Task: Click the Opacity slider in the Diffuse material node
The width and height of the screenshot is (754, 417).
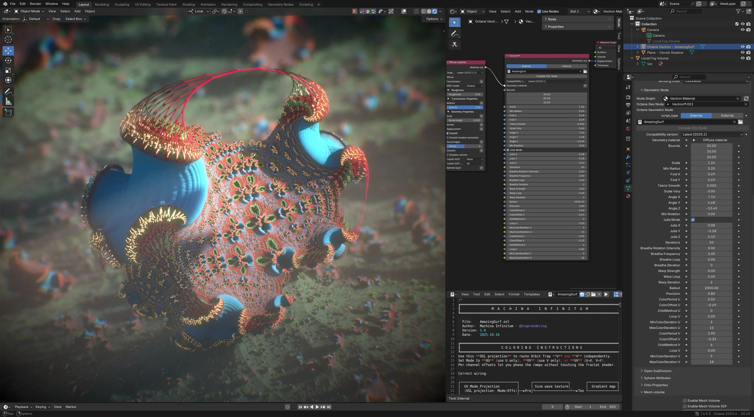Action: [x=464, y=108]
